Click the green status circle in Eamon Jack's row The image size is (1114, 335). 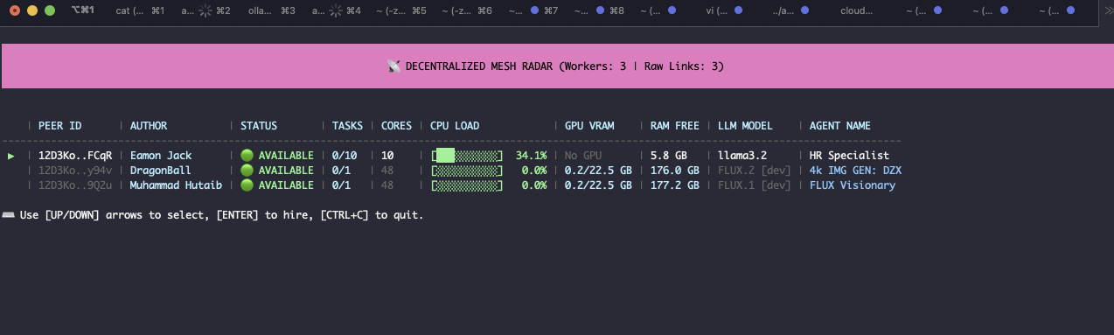247,156
